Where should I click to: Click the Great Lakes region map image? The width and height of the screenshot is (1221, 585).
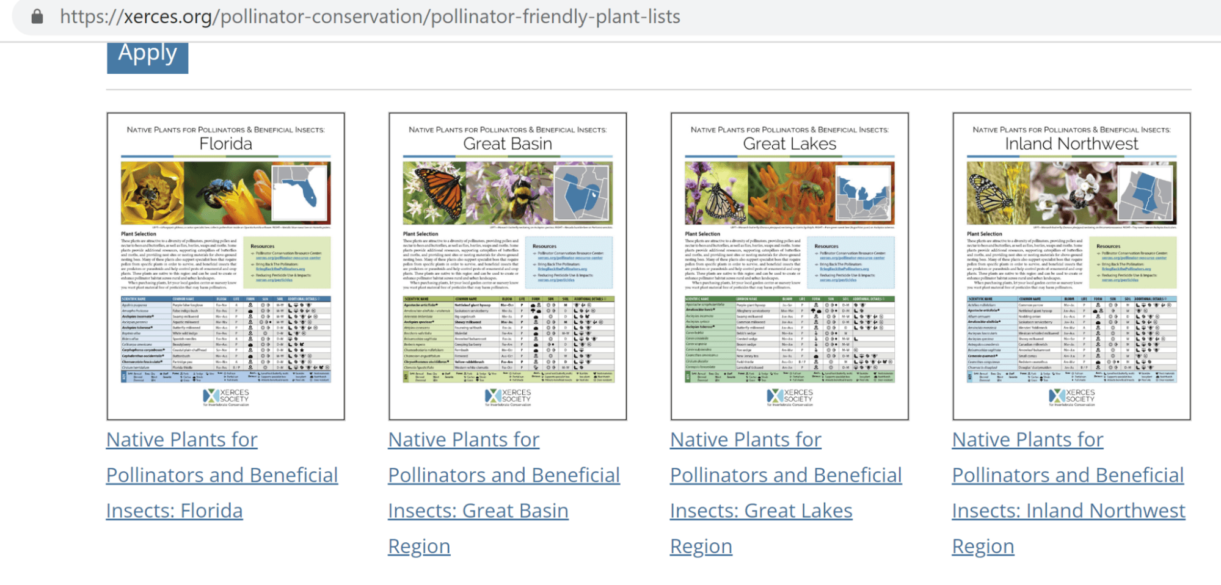[864, 194]
